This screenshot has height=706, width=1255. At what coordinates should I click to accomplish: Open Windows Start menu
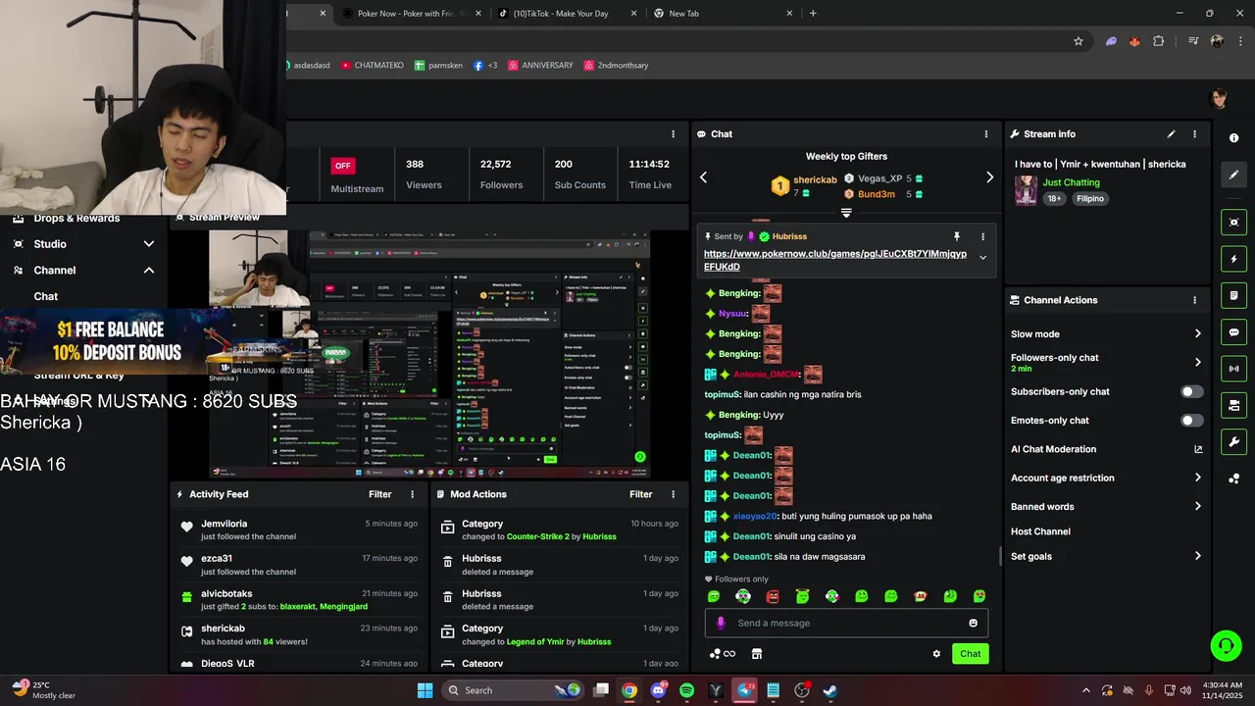click(425, 690)
